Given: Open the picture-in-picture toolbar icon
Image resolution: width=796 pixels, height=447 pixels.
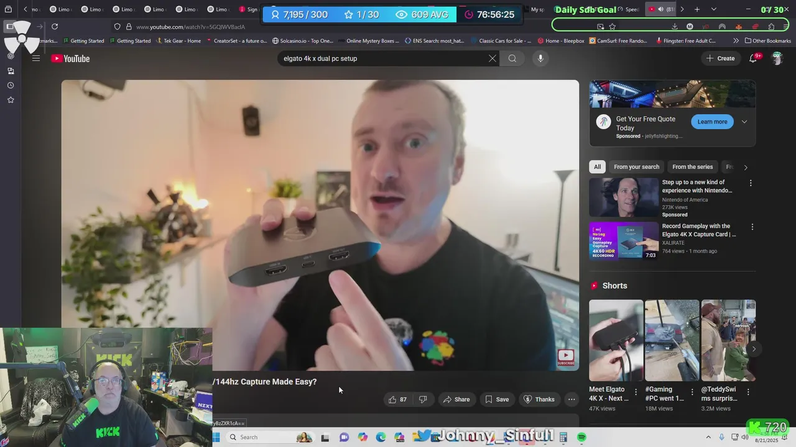Looking at the screenshot, I should (x=600, y=27).
